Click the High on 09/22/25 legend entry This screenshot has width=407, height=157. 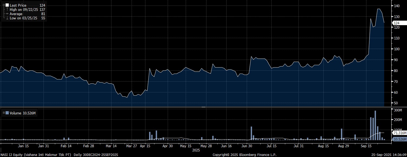(x=24, y=10)
